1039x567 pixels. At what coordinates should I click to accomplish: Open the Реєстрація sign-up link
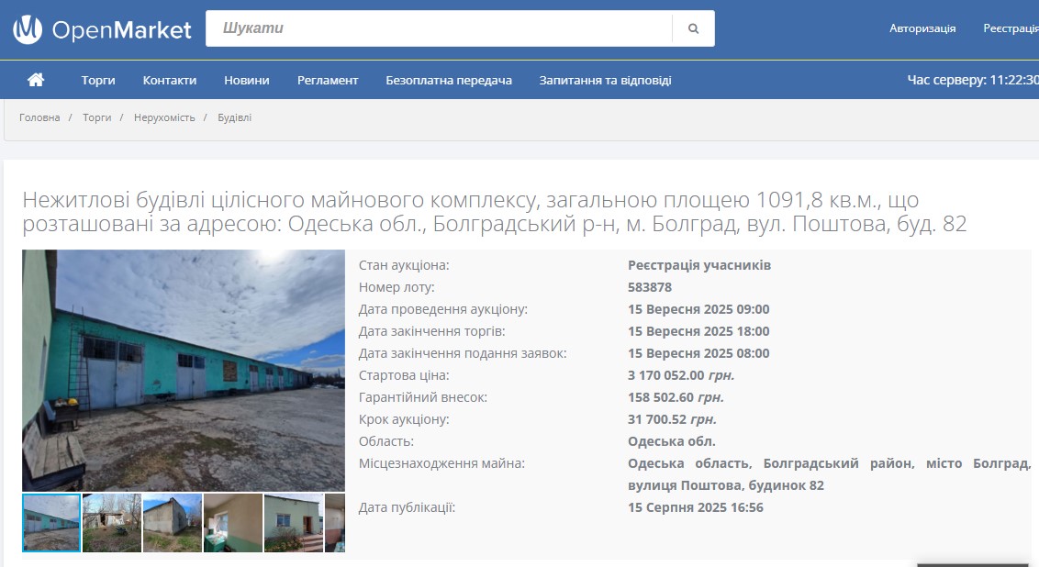click(x=1011, y=28)
